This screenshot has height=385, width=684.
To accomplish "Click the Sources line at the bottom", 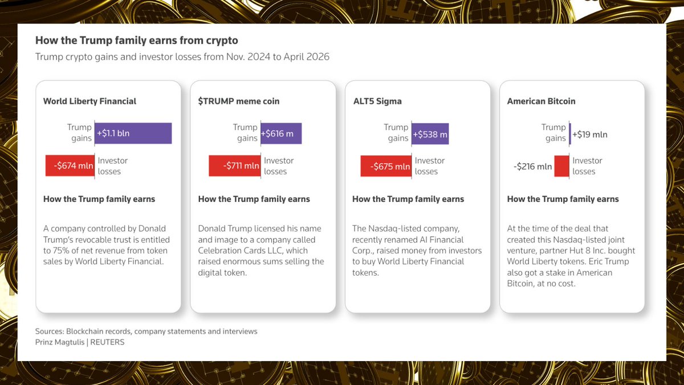I will coord(146,331).
